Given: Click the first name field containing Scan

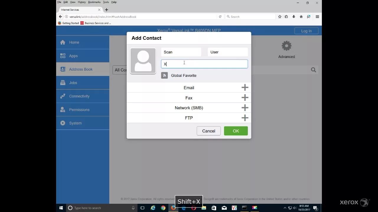Looking at the screenshot, I should click(181, 52).
